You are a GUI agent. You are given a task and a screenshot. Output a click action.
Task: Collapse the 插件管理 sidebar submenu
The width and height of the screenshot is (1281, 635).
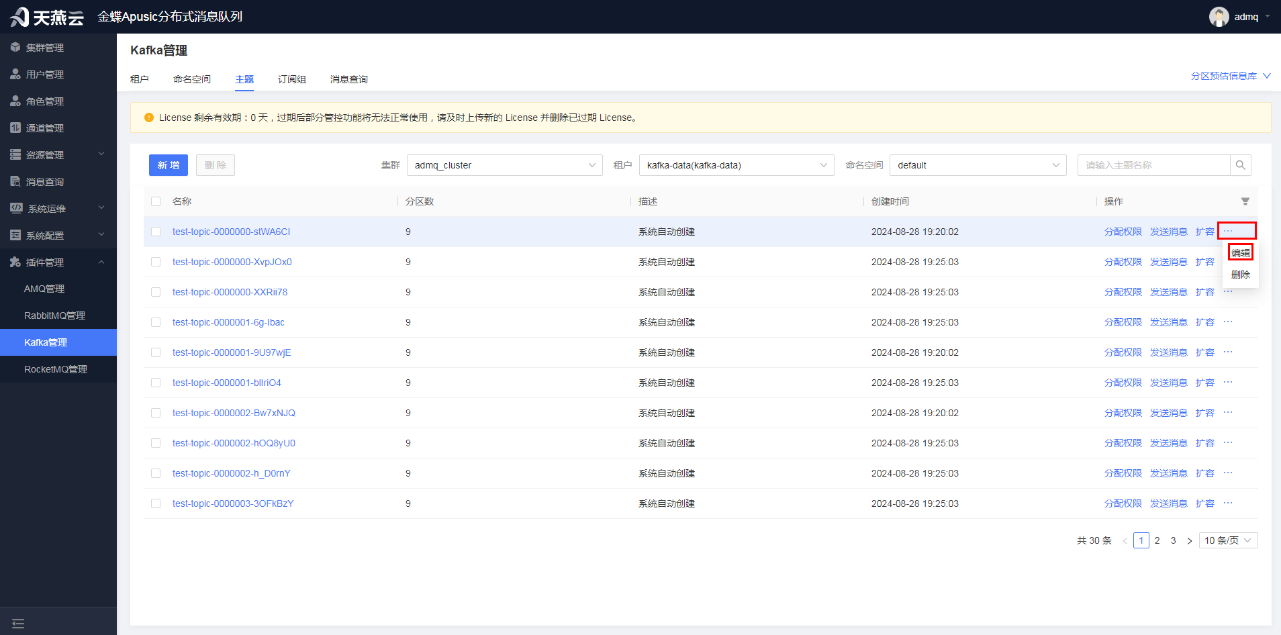[101, 262]
